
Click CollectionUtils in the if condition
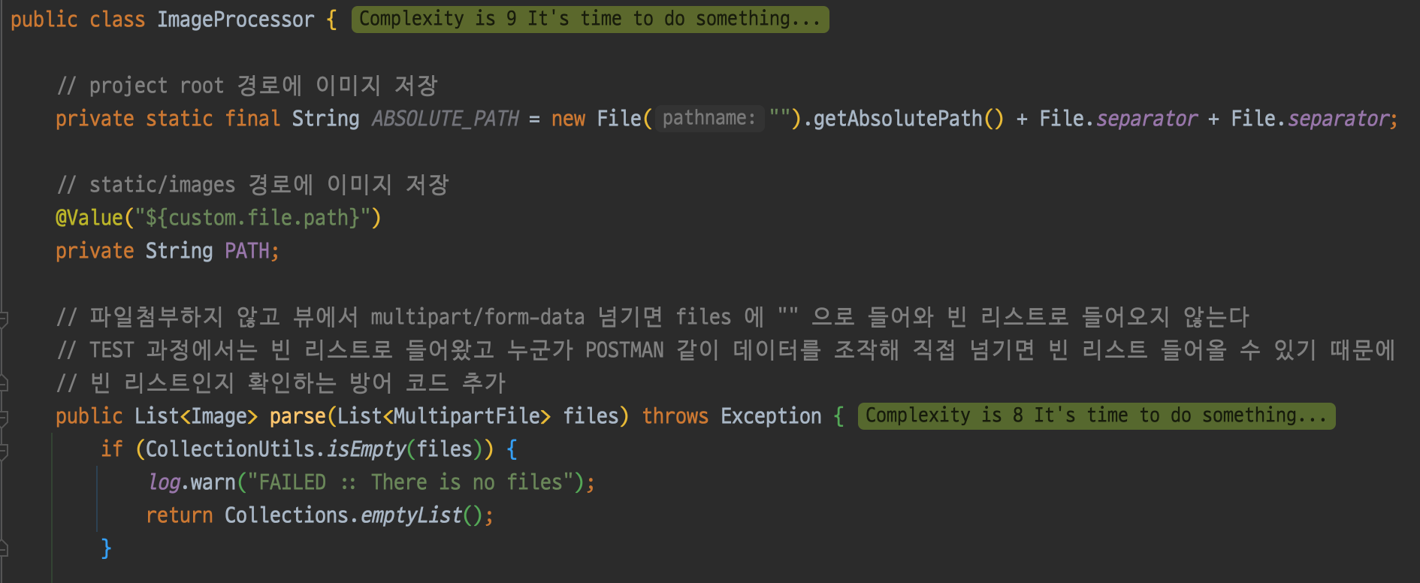(230, 449)
